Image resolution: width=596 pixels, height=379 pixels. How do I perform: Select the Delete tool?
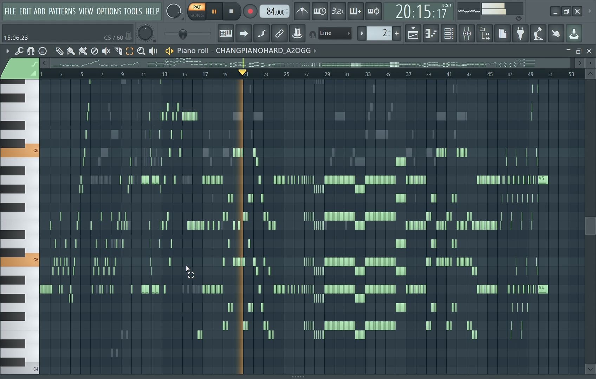[94, 51]
